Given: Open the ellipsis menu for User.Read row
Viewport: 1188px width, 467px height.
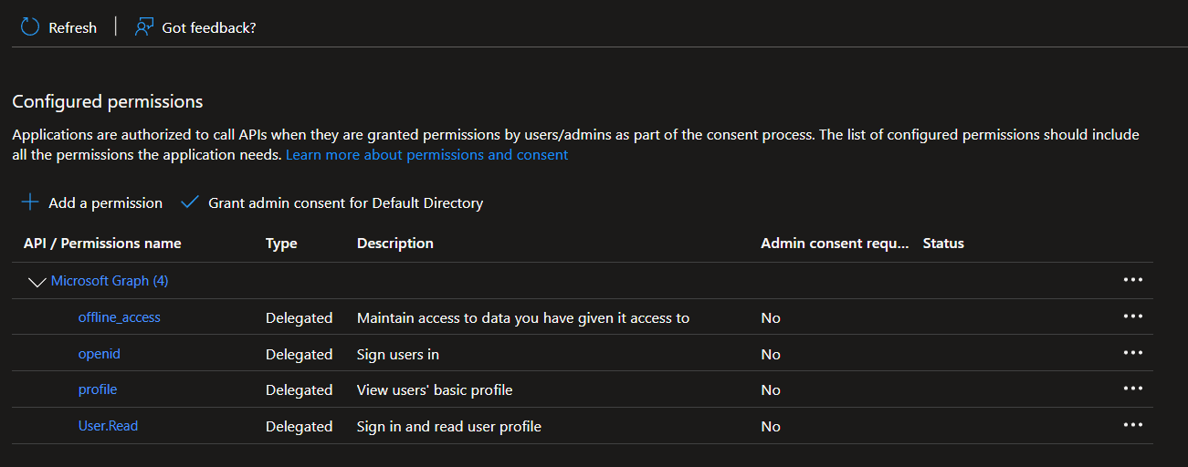Looking at the screenshot, I should (1133, 425).
